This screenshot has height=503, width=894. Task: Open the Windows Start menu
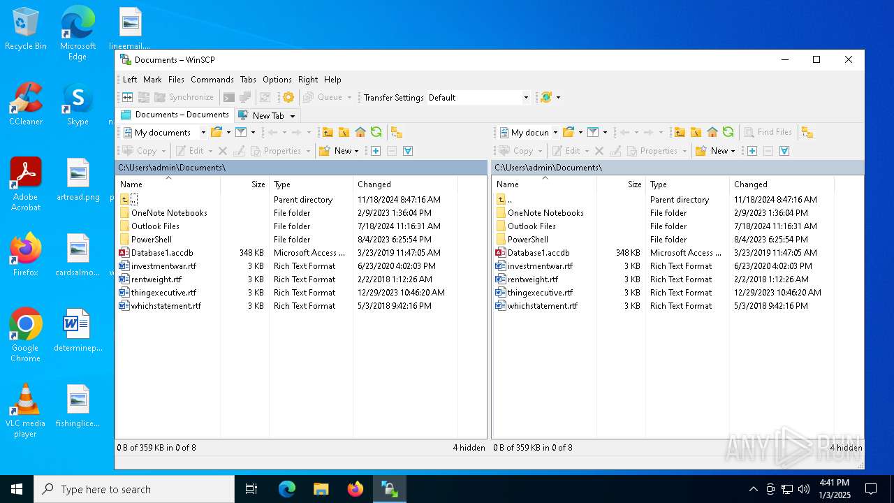(17, 489)
